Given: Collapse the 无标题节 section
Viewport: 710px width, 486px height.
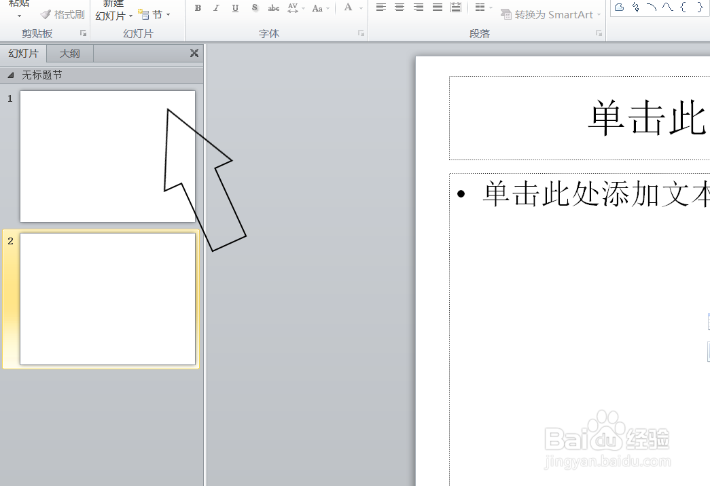Looking at the screenshot, I should tap(11, 75).
